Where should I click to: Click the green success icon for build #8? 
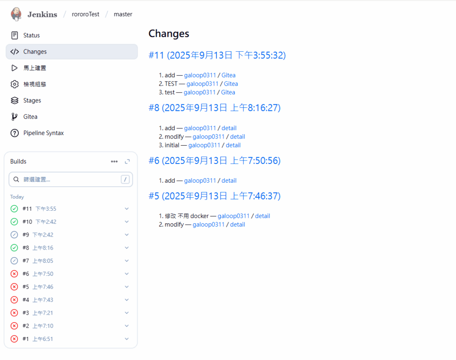[14, 248]
